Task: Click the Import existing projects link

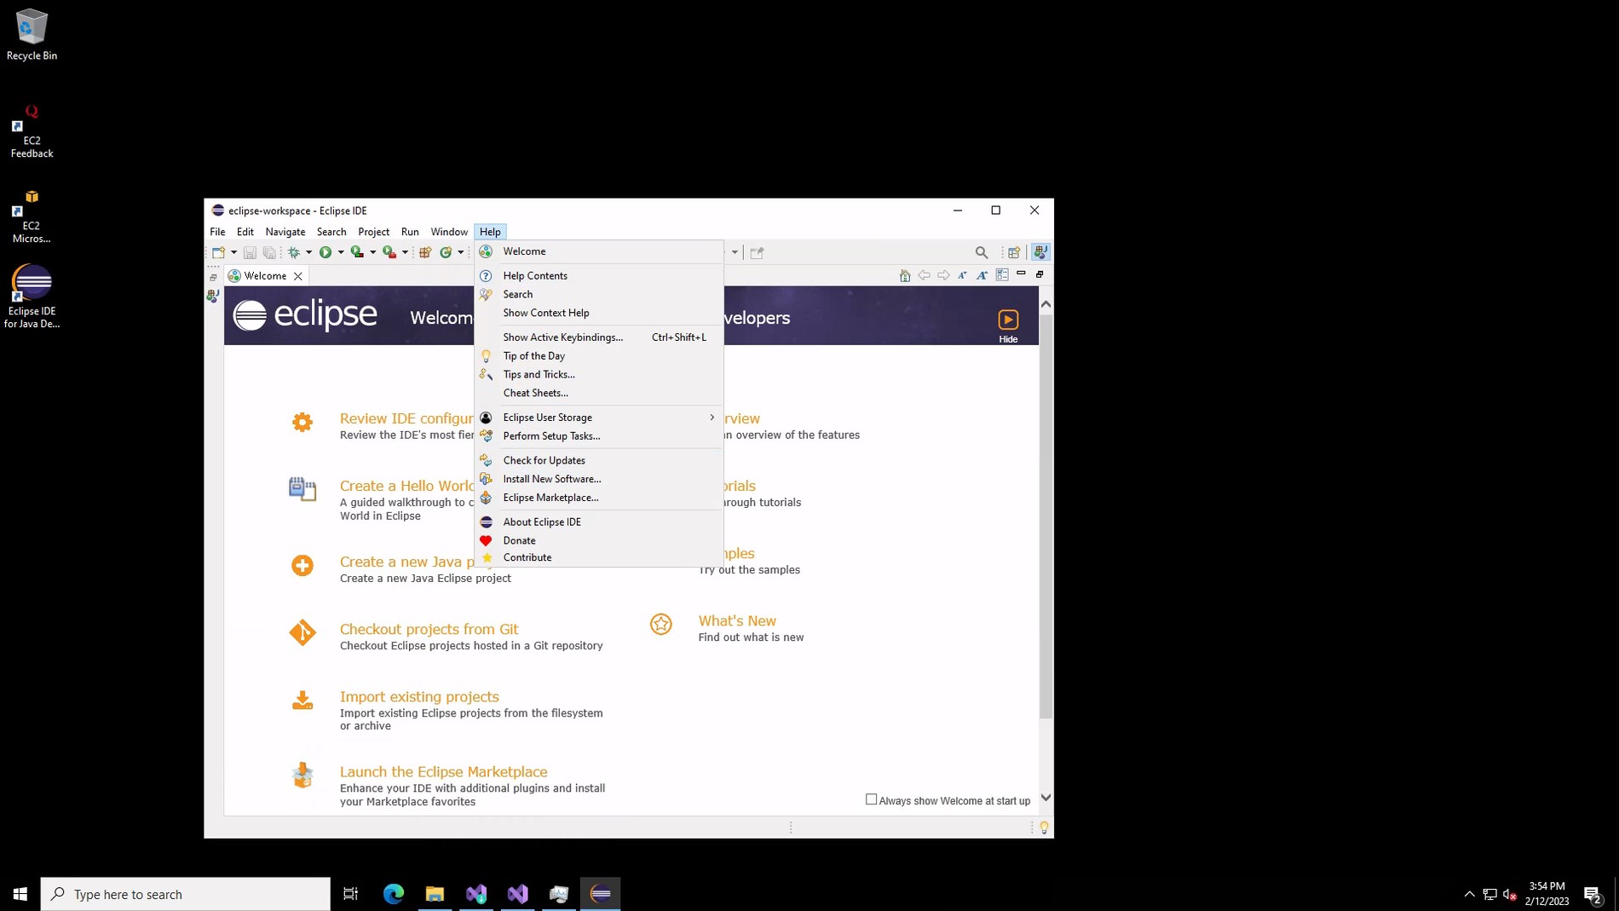Action: pos(419,696)
